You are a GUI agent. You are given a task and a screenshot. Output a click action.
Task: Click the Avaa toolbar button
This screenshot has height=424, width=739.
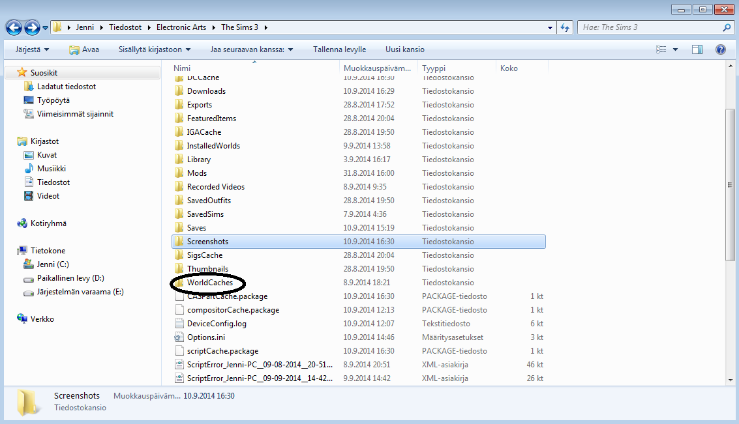(84, 49)
